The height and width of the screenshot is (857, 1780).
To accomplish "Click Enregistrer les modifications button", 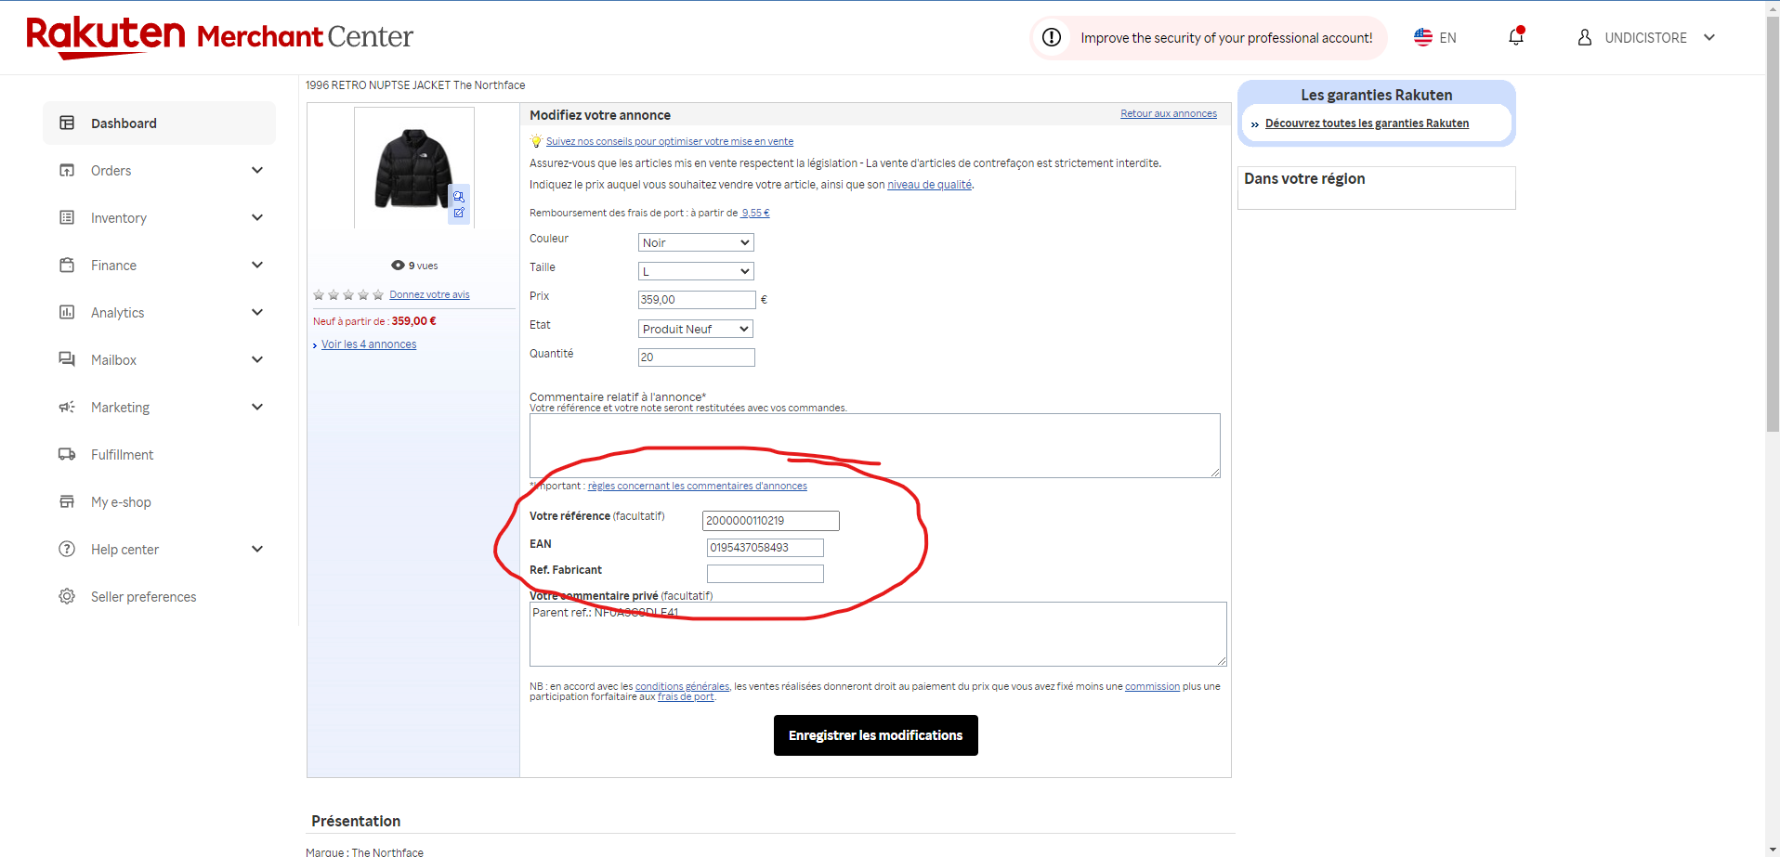I will point(875,735).
